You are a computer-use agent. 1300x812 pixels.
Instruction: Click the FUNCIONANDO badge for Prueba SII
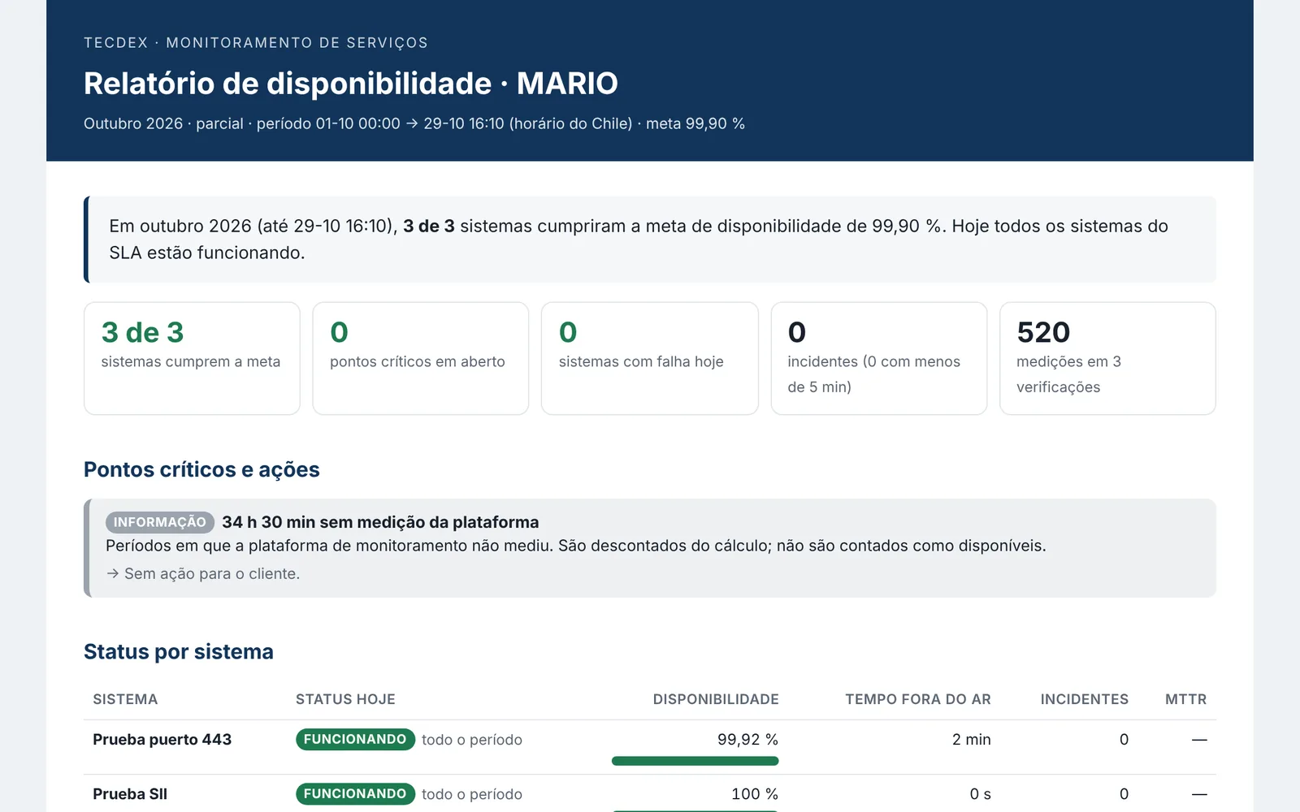(355, 794)
